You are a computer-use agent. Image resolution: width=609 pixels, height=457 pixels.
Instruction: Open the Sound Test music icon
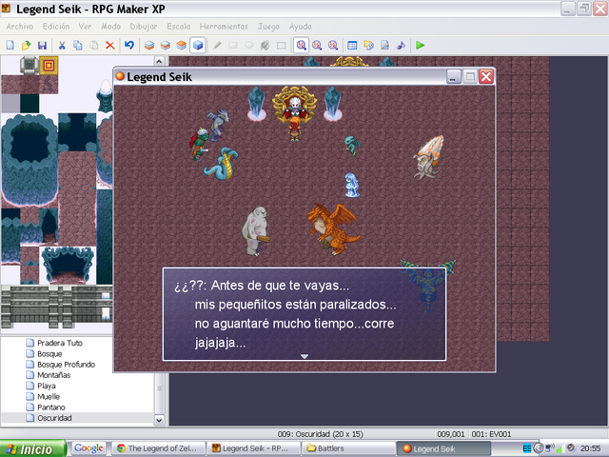[x=401, y=45]
